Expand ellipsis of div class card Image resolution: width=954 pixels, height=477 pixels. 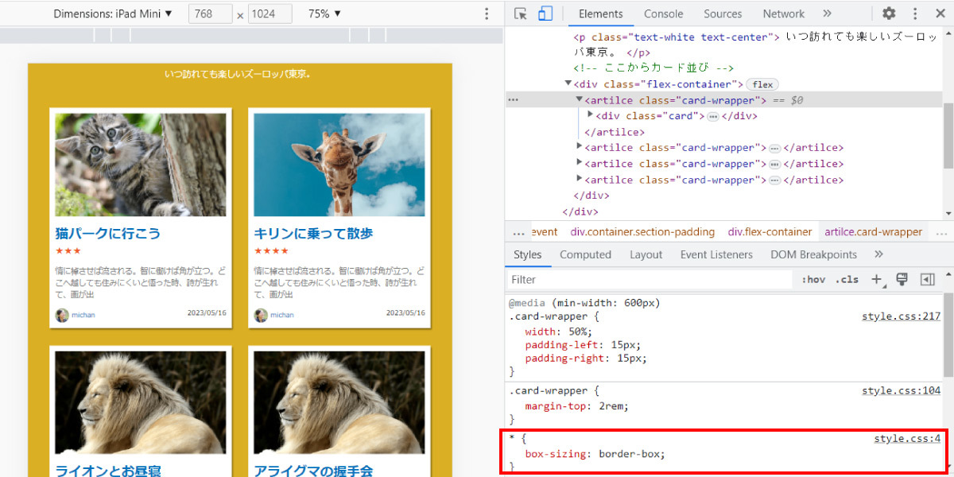click(712, 116)
